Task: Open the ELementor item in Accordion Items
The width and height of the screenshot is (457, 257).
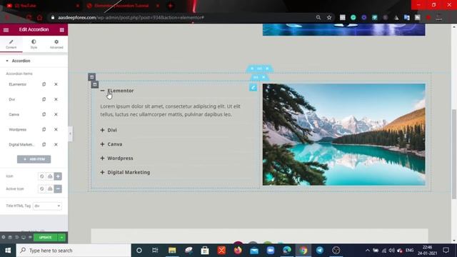Action: [17, 84]
